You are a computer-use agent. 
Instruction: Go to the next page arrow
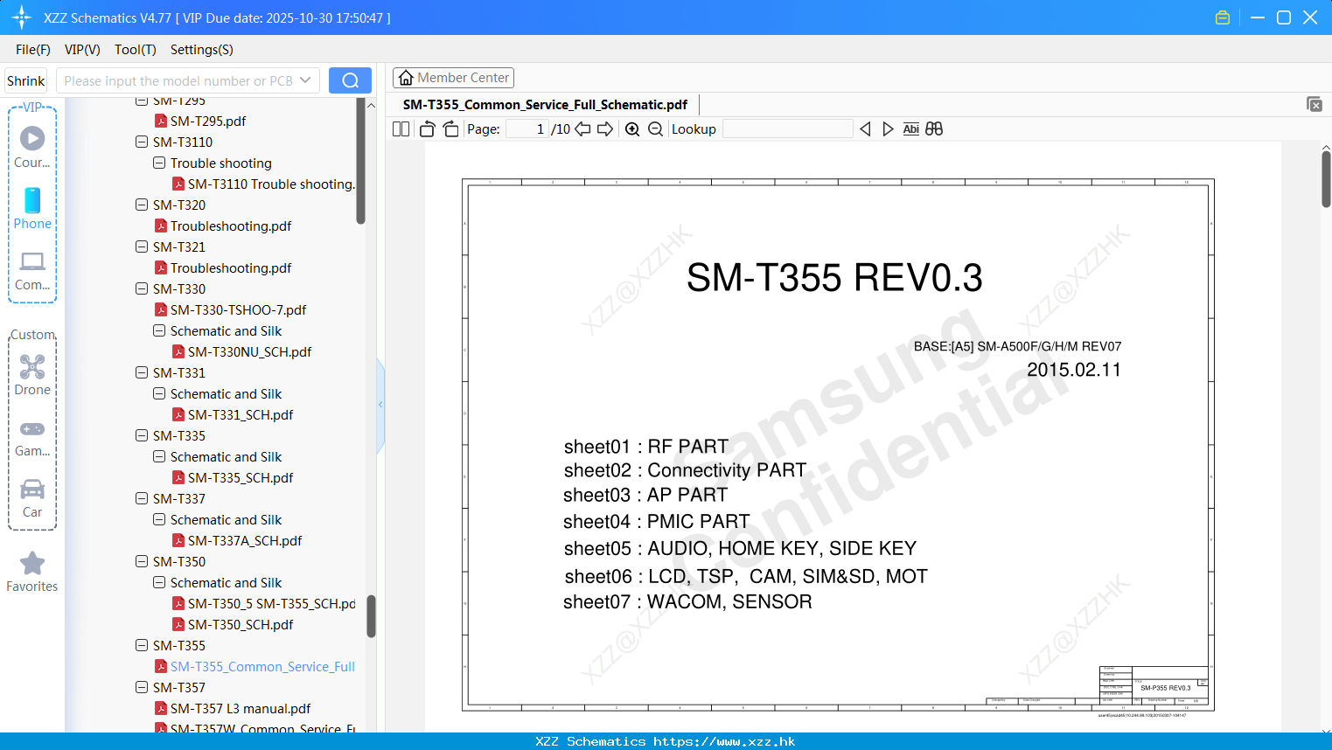(605, 129)
